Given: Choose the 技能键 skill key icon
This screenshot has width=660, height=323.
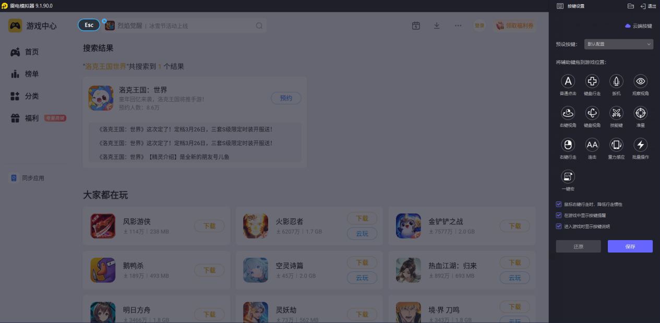Looking at the screenshot, I should (x=616, y=114).
